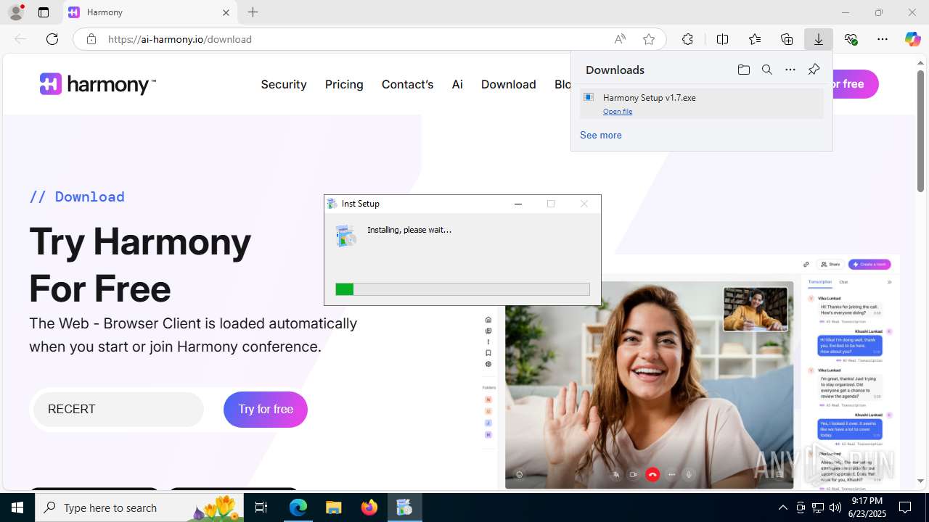929x522 pixels.
Task: Click the Harmony logo in site header
Action: click(x=97, y=84)
